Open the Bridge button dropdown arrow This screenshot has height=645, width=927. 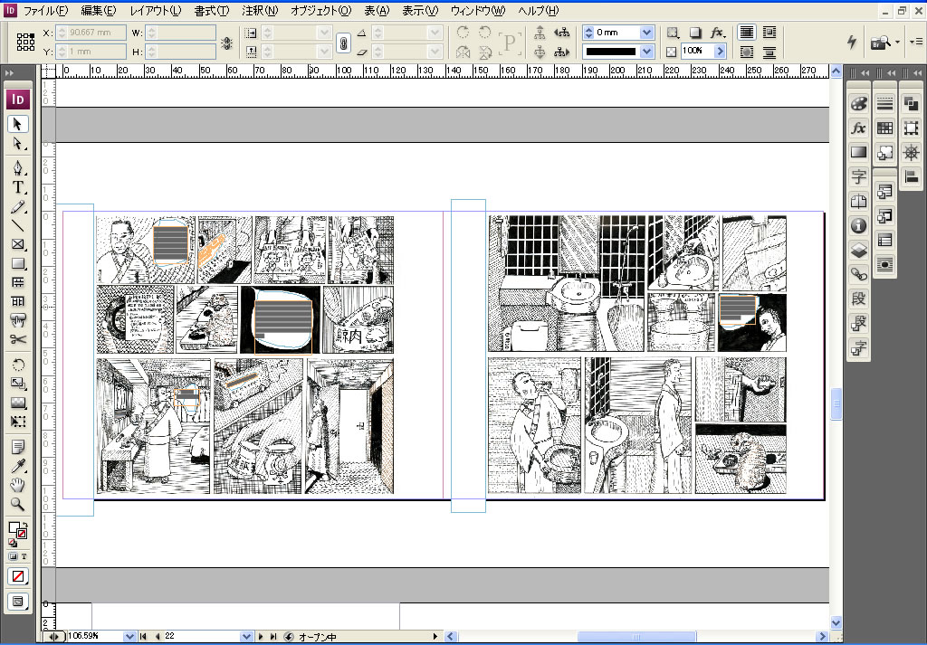(898, 42)
